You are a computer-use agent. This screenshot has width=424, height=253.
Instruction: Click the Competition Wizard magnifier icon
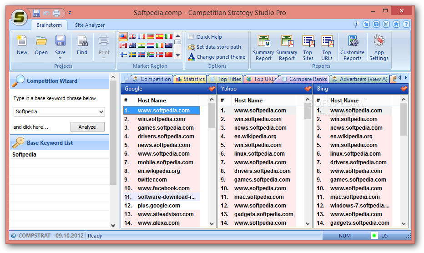point(18,81)
